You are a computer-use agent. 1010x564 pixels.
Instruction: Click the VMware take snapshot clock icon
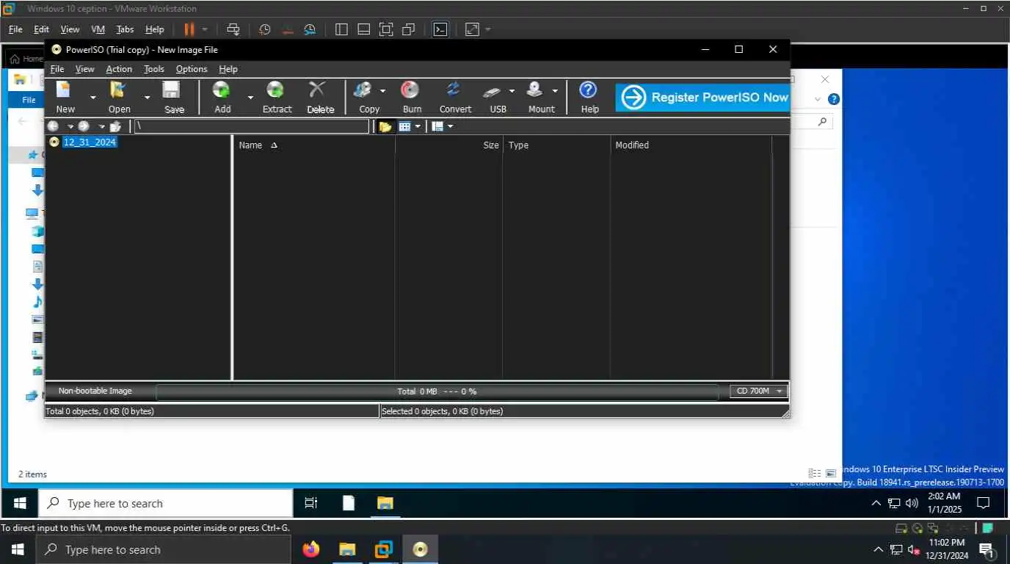(x=265, y=29)
